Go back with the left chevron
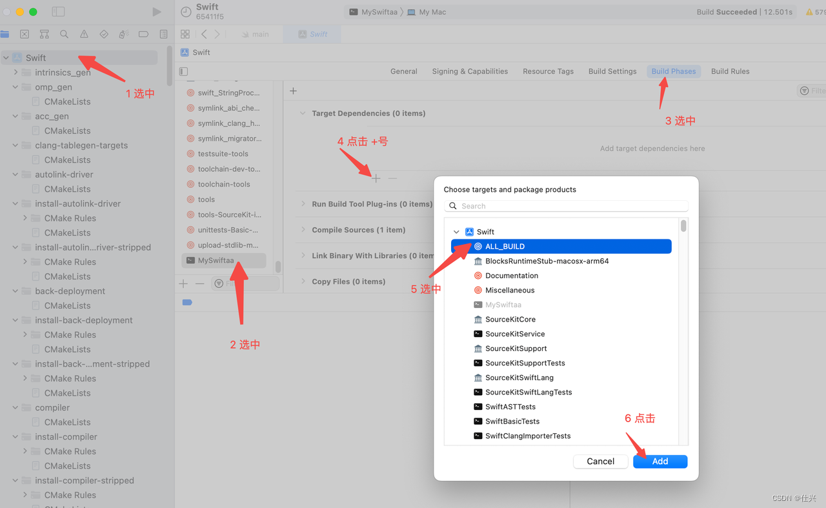Viewport: 826px width, 508px height. [x=204, y=34]
